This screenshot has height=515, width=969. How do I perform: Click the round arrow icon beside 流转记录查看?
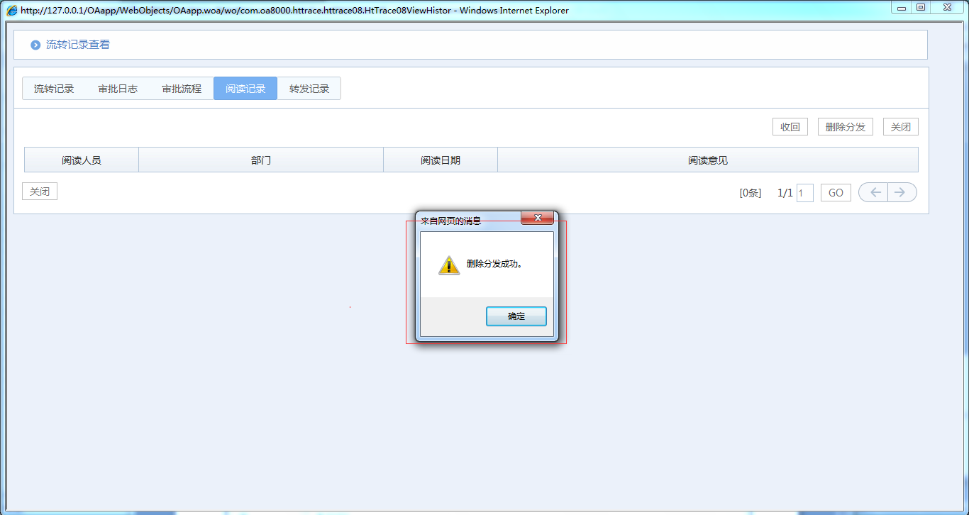(x=35, y=45)
